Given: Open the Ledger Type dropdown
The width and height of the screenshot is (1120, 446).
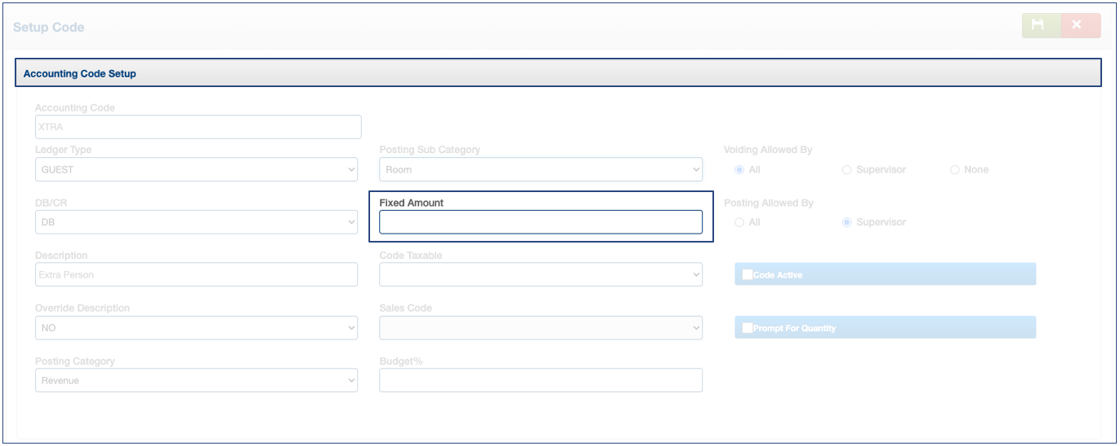Looking at the screenshot, I should pyautogui.click(x=196, y=169).
